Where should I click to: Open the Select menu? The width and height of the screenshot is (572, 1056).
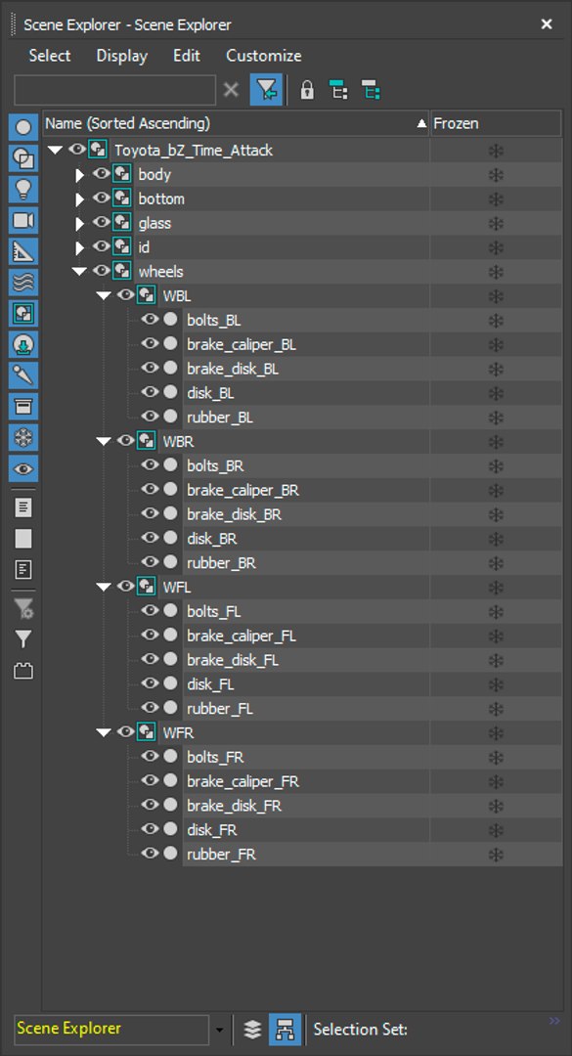(49, 56)
